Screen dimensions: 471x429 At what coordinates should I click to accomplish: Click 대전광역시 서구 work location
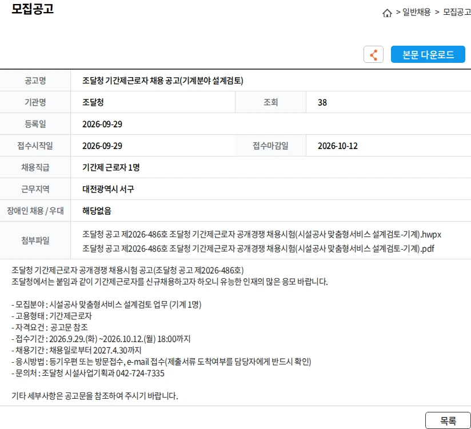coord(108,189)
